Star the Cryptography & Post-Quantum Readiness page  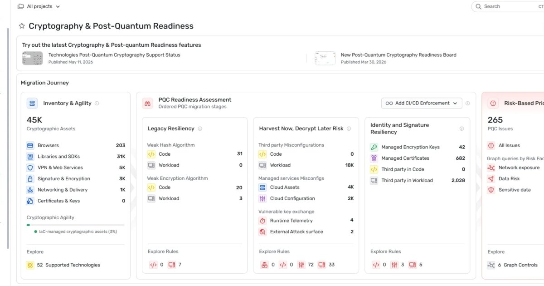pyautogui.click(x=21, y=26)
